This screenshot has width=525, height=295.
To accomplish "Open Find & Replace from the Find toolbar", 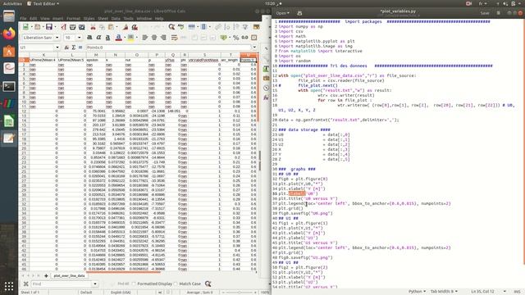I will click(208, 284).
